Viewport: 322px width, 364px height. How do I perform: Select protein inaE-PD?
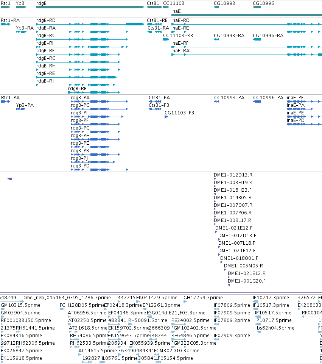tap(304, 124)
